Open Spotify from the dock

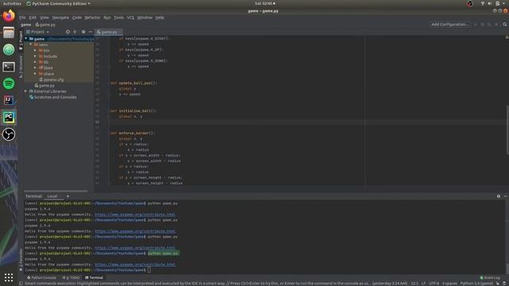tap(9, 83)
